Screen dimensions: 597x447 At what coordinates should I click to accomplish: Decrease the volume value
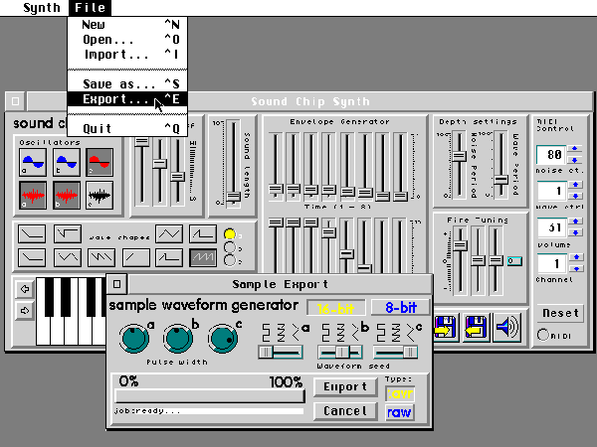[575, 232]
